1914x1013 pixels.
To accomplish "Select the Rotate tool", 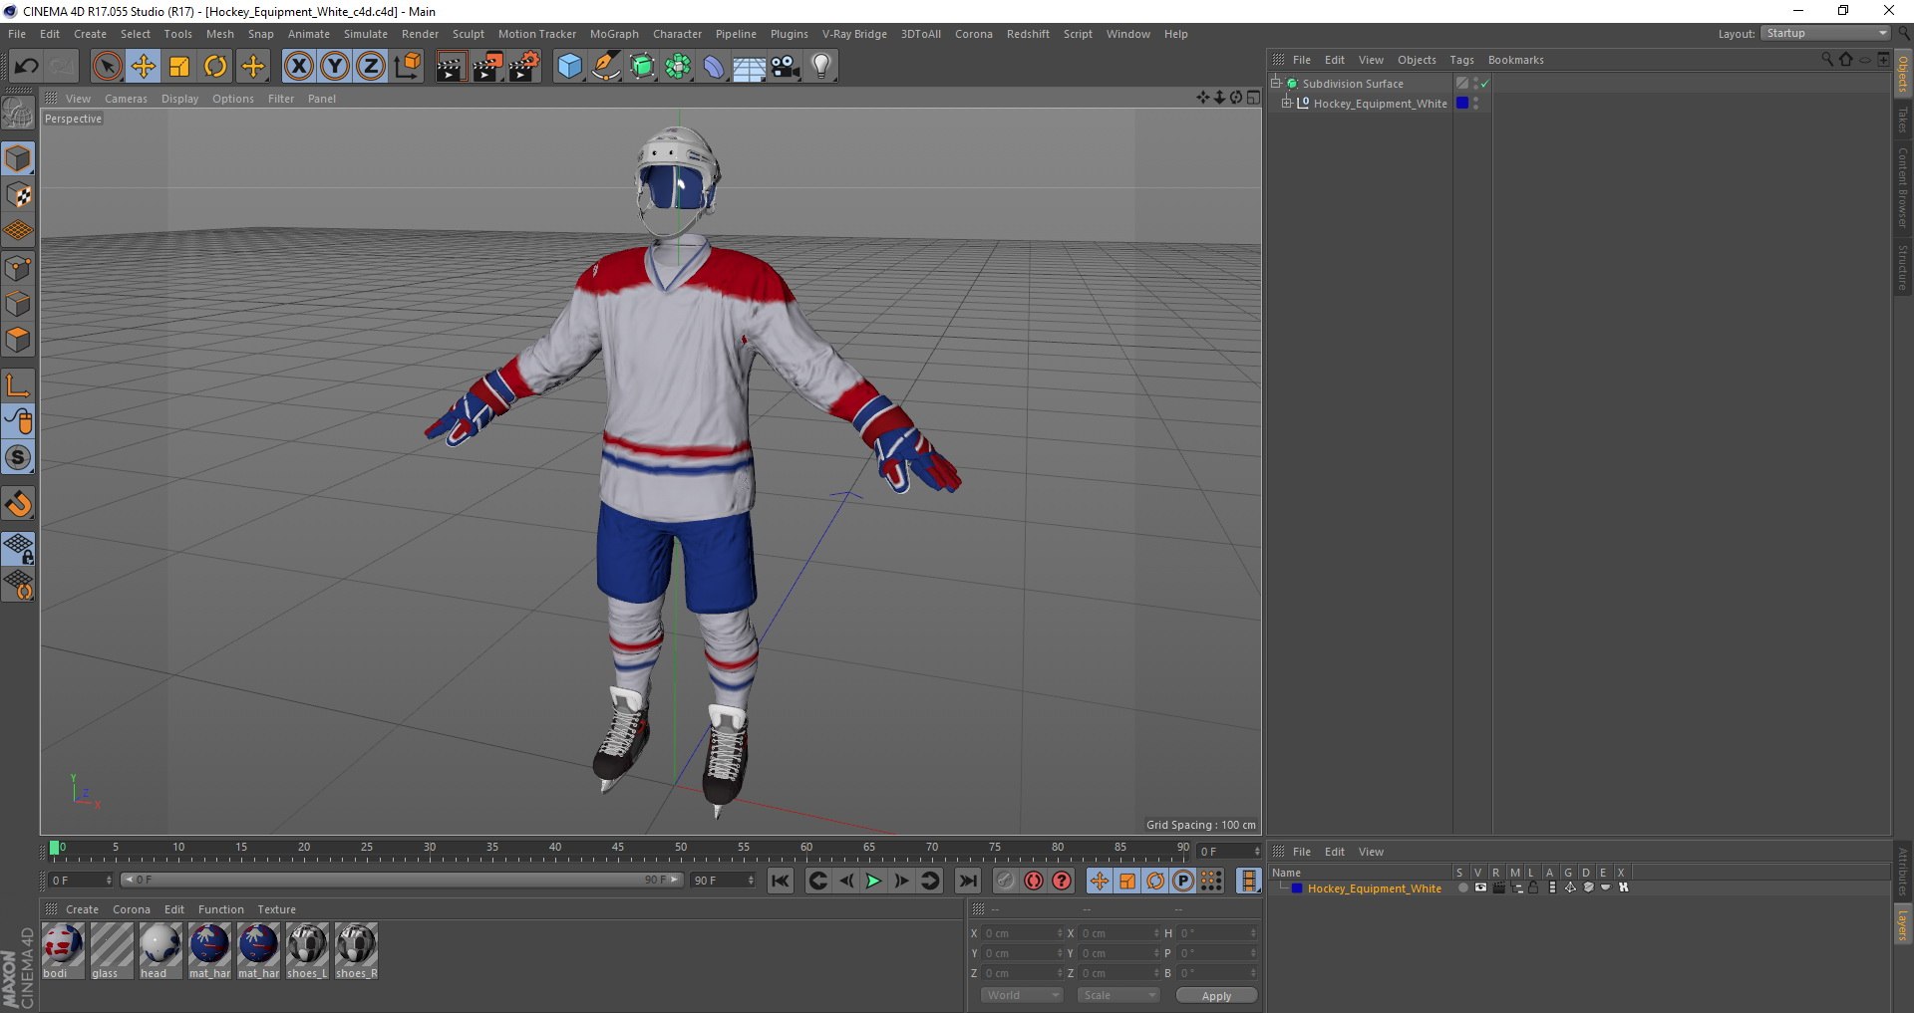I will pos(215,67).
